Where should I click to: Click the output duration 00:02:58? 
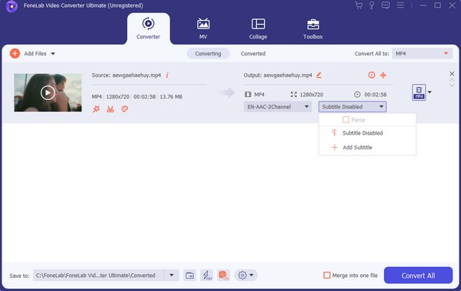click(x=376, y=95)
